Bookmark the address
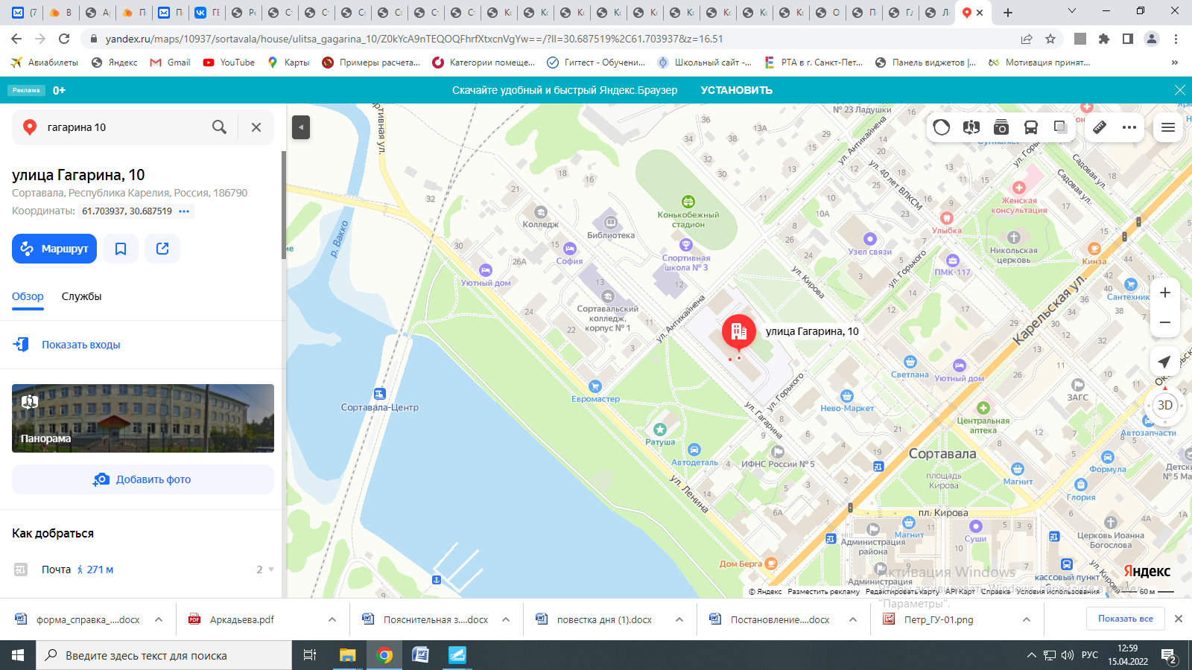 click(x=121, y=249)
